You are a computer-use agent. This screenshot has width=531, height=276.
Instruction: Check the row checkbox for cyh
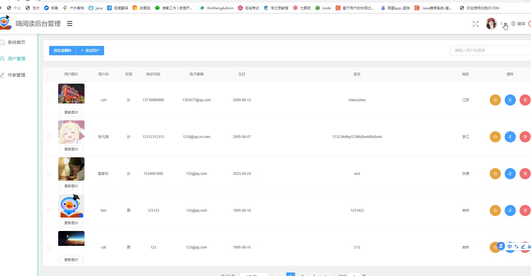point(49,100)
